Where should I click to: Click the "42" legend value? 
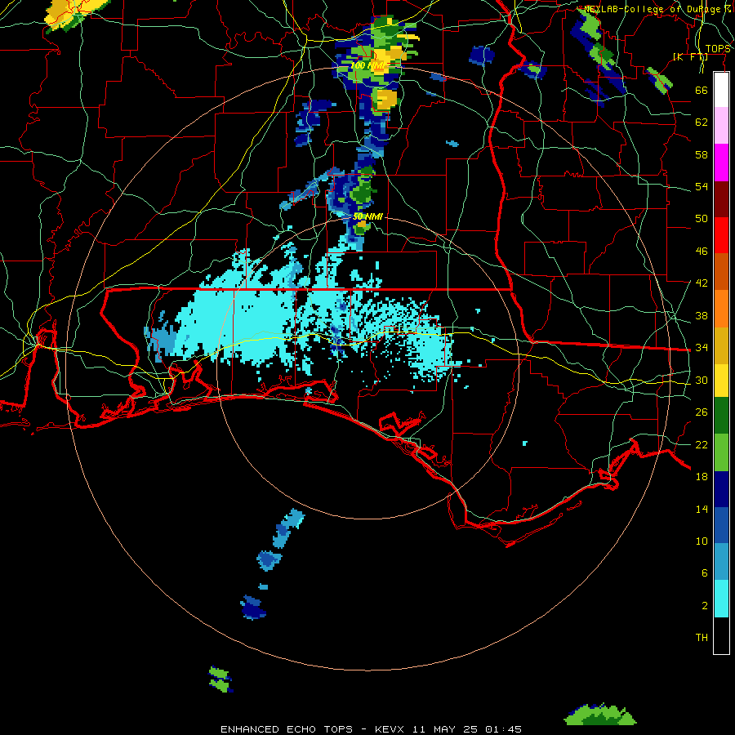(702, 283)
